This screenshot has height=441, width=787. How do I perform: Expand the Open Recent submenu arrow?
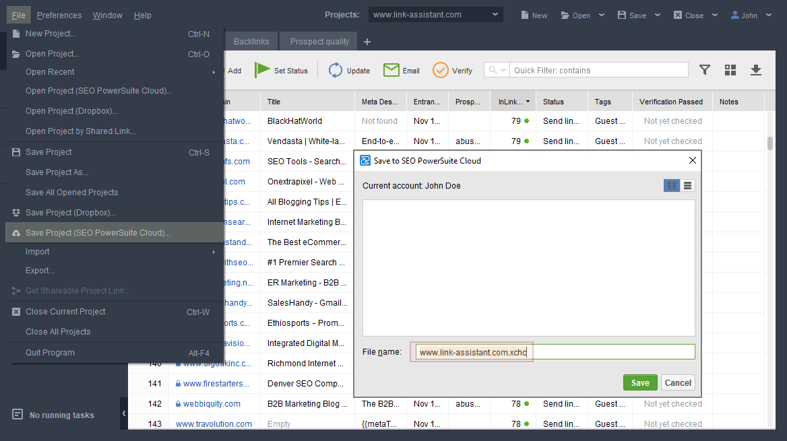(x=214, y=72)
